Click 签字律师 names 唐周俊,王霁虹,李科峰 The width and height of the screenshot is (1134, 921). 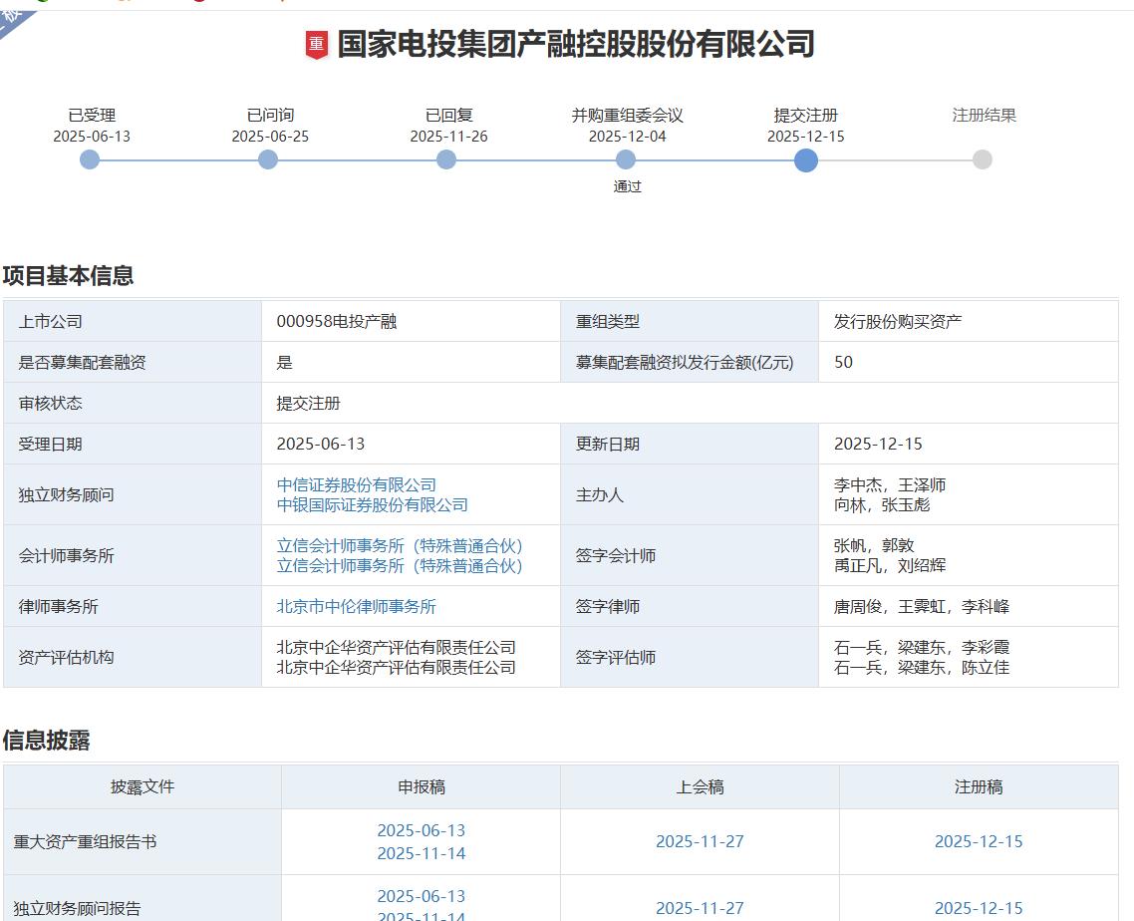tap(922, 606)
